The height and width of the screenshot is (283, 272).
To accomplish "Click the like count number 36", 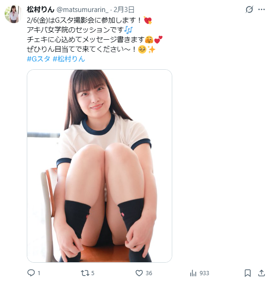I will click(149, 273).
